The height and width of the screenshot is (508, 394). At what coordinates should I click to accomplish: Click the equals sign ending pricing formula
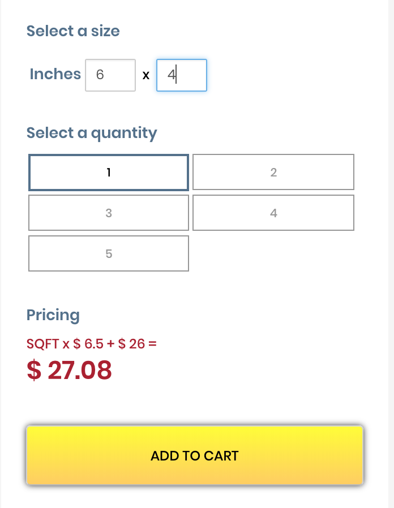point(152,343)
